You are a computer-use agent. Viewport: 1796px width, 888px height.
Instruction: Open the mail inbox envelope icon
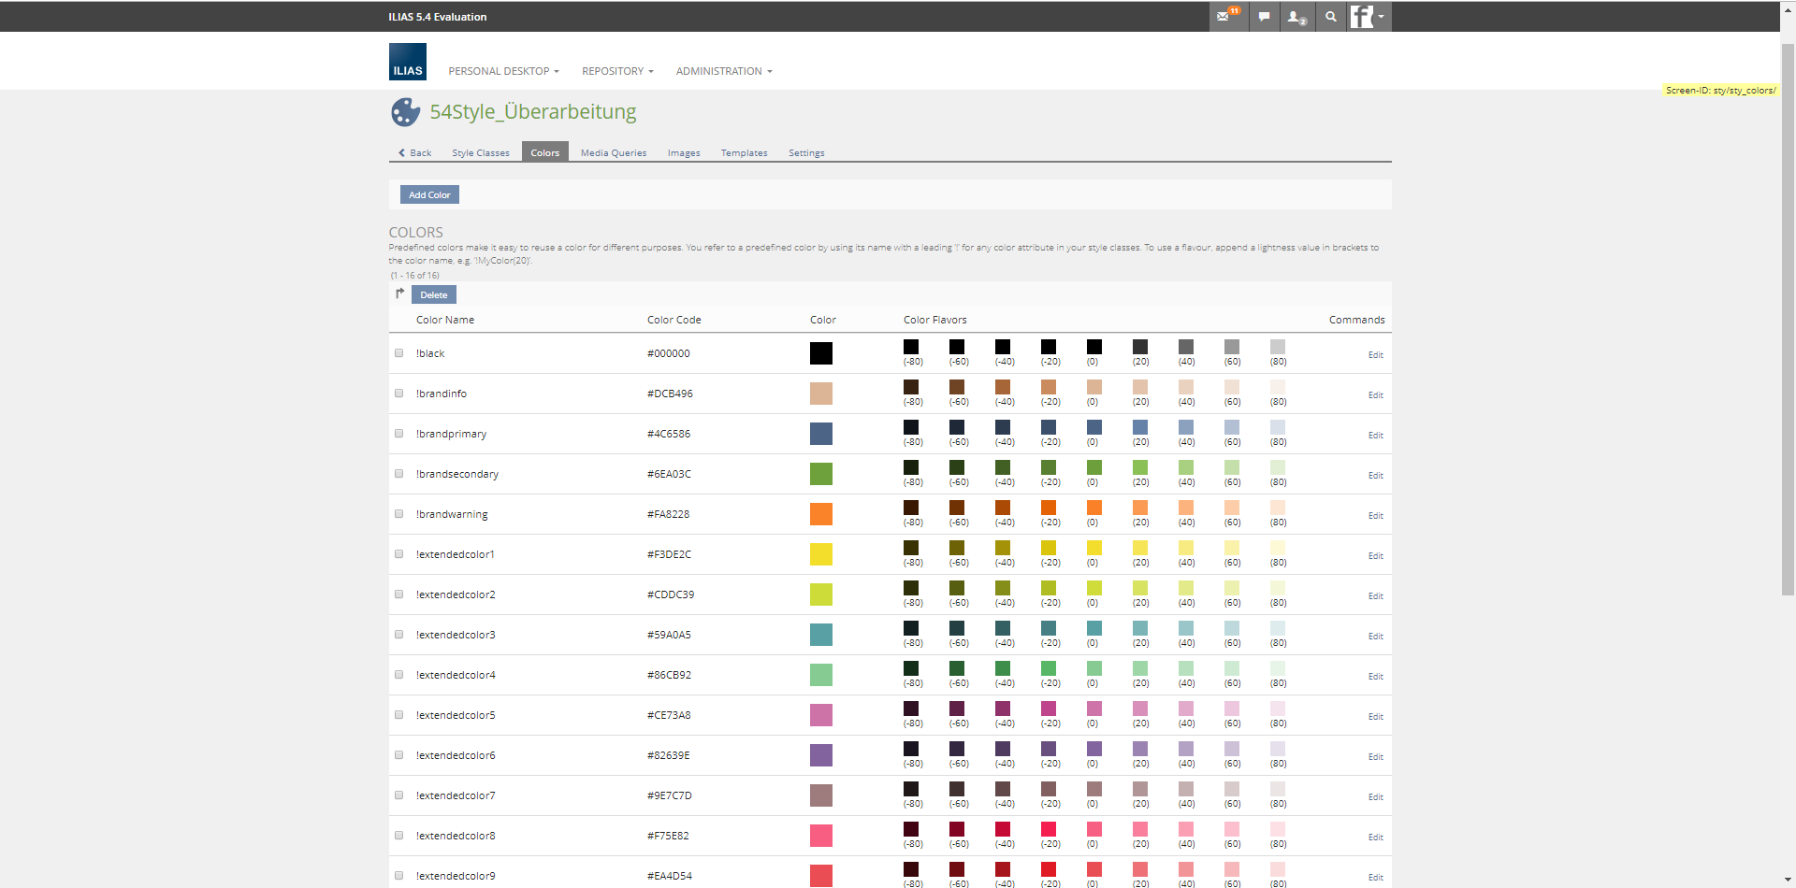pyautogui.click(x=1224, y=17)
